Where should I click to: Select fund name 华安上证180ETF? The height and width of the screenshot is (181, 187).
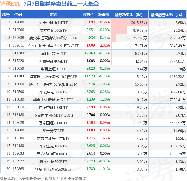pos(53,146)
